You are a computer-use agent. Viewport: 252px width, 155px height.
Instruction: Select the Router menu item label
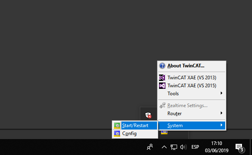pyautogui.click(x=174, y=114)
